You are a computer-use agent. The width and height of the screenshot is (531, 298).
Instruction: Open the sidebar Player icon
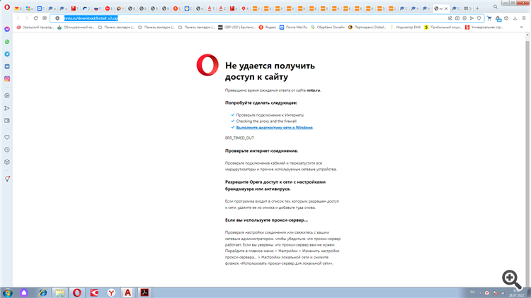pyautogui.click(x=7, y=96)
